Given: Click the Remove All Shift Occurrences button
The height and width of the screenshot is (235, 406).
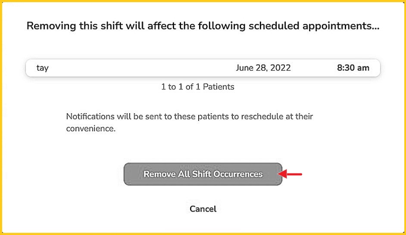Looking at the screenshot, I should (x=203, y=174).
